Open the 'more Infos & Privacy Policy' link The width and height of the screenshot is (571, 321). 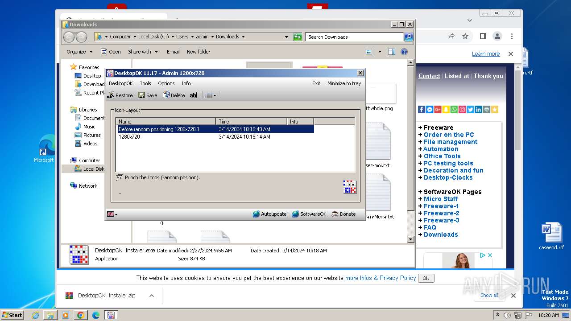point(381,278)
